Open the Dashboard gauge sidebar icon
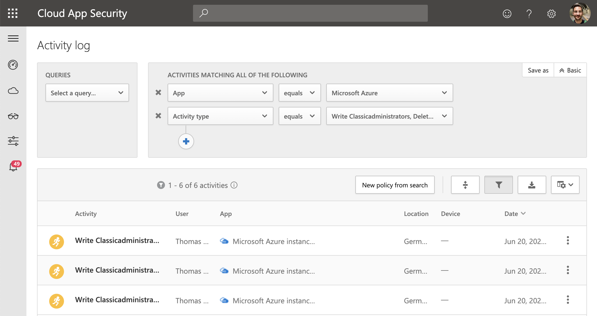597x316 pixels. (x=13, y=65)
